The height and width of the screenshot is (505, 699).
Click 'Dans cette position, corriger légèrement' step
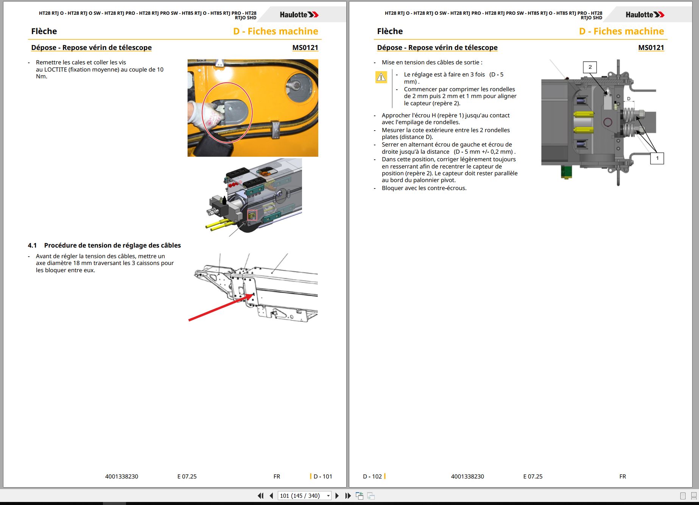click(x=450, y=170)
